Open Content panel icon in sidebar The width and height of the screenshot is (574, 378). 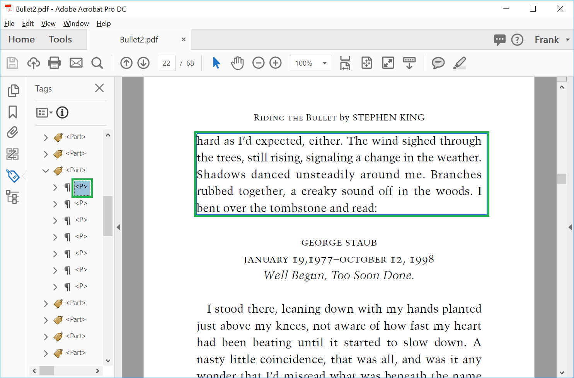click(x=13, y=154)
